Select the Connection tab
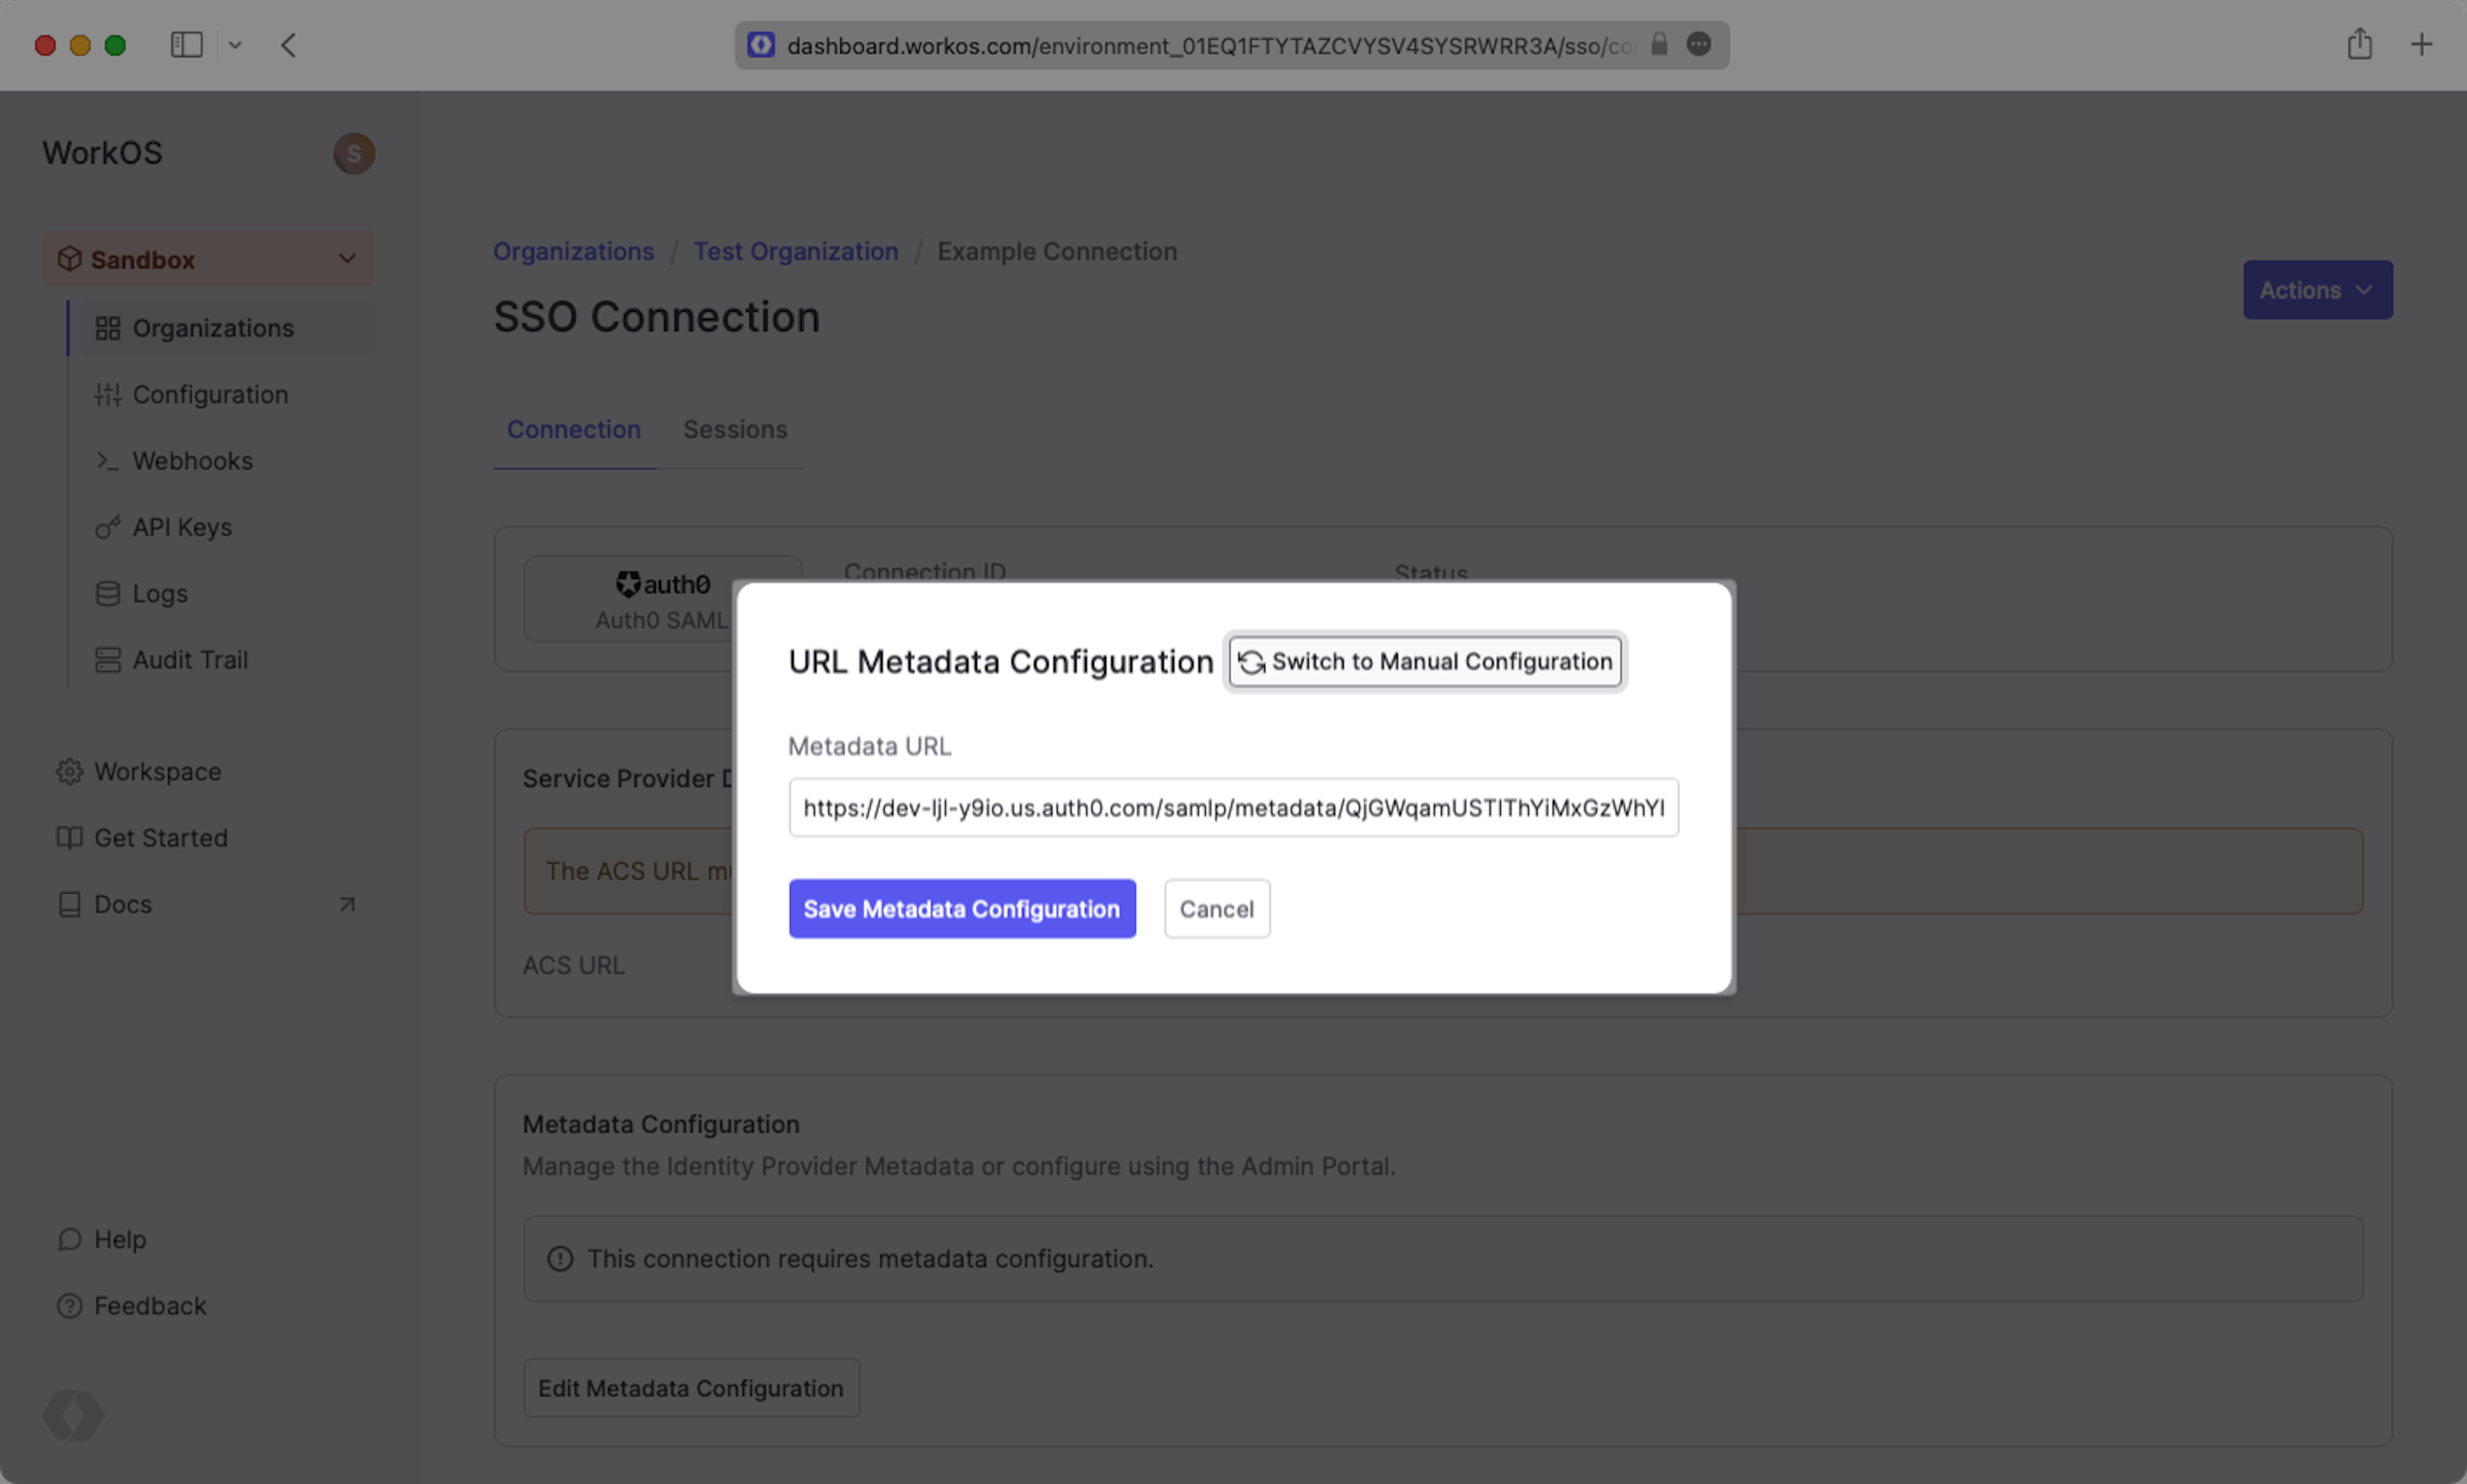This screenshot has height=1484, width=2467. point(573,430)
